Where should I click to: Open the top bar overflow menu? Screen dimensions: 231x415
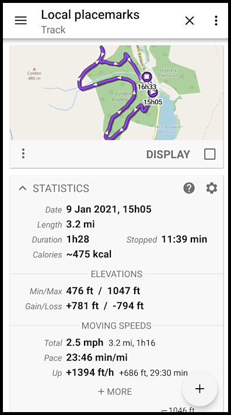(216, 20)
